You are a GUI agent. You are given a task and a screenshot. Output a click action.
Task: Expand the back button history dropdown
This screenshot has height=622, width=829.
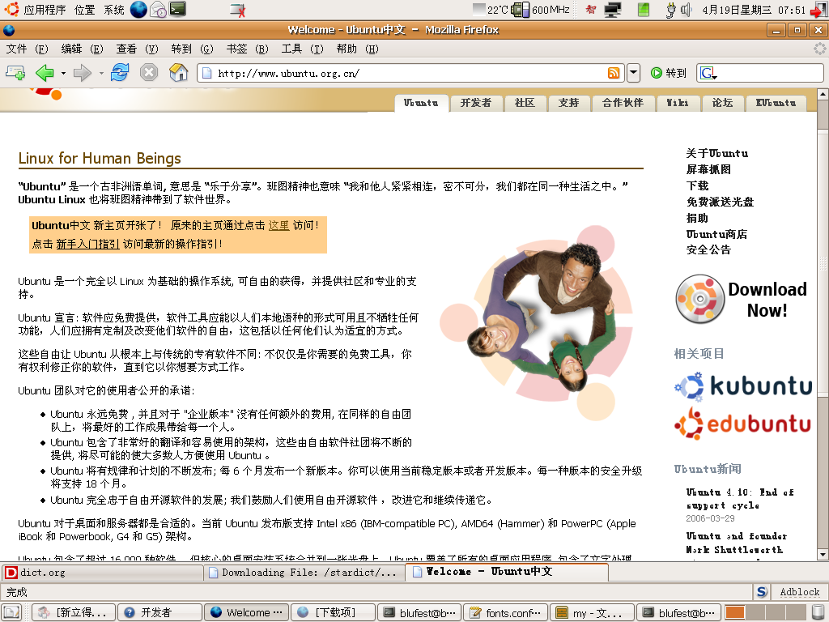63,73
